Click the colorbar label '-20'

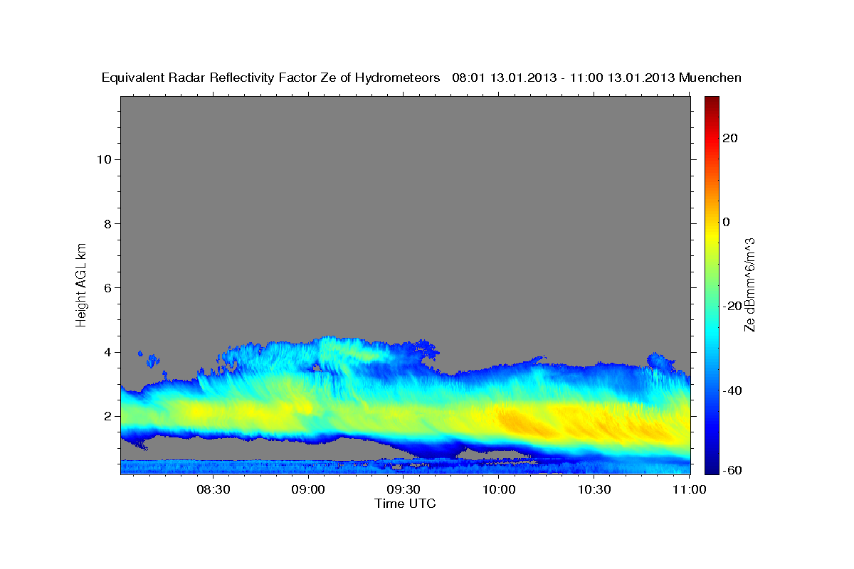733,307
